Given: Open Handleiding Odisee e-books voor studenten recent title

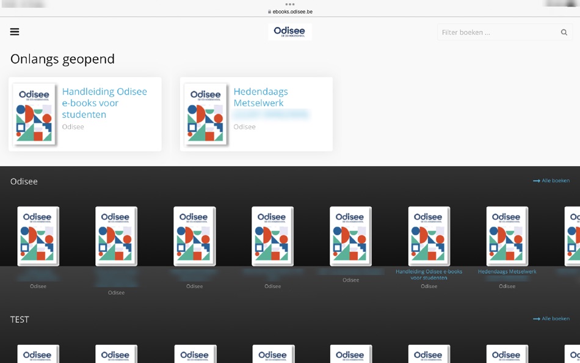Looking at the screenshot, I should 104,103.
